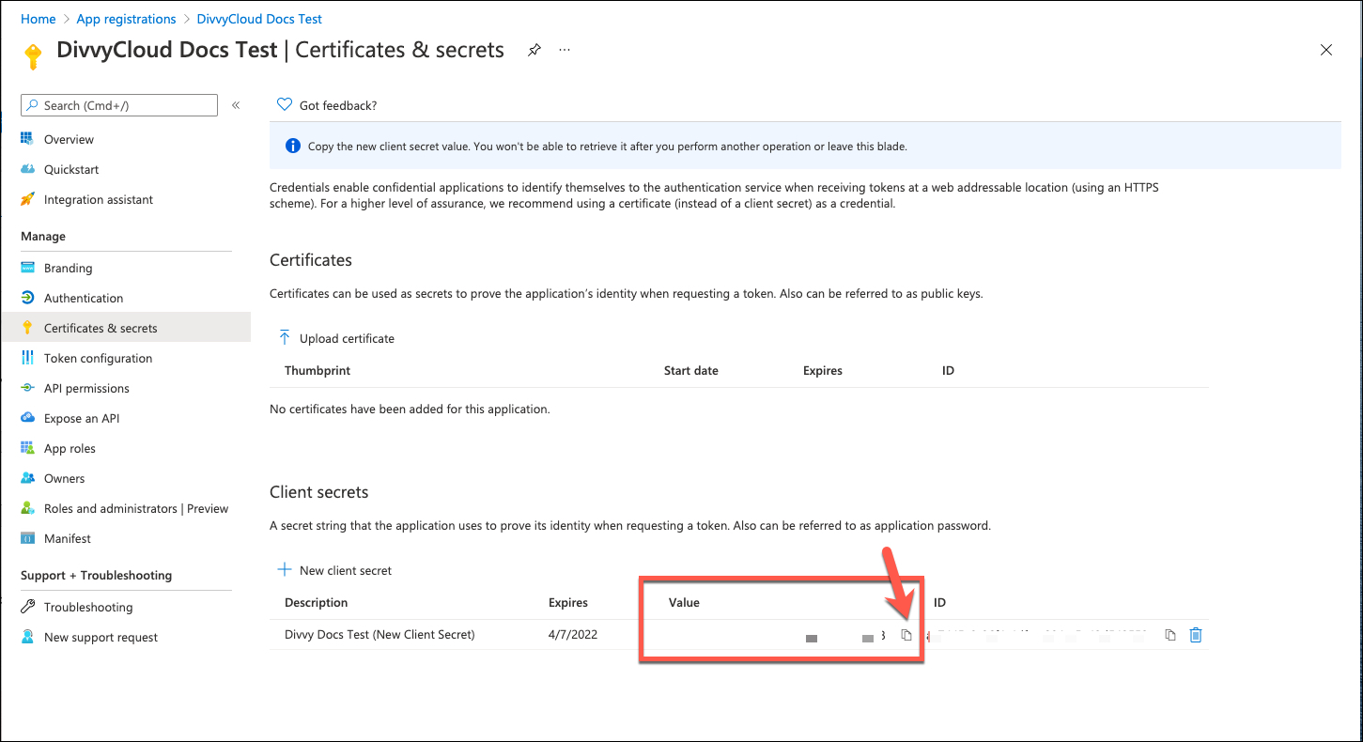Open Roles and administrators | Preview
The width and height of the screenshot is (1363, 742).
click(x=136, y=508)
